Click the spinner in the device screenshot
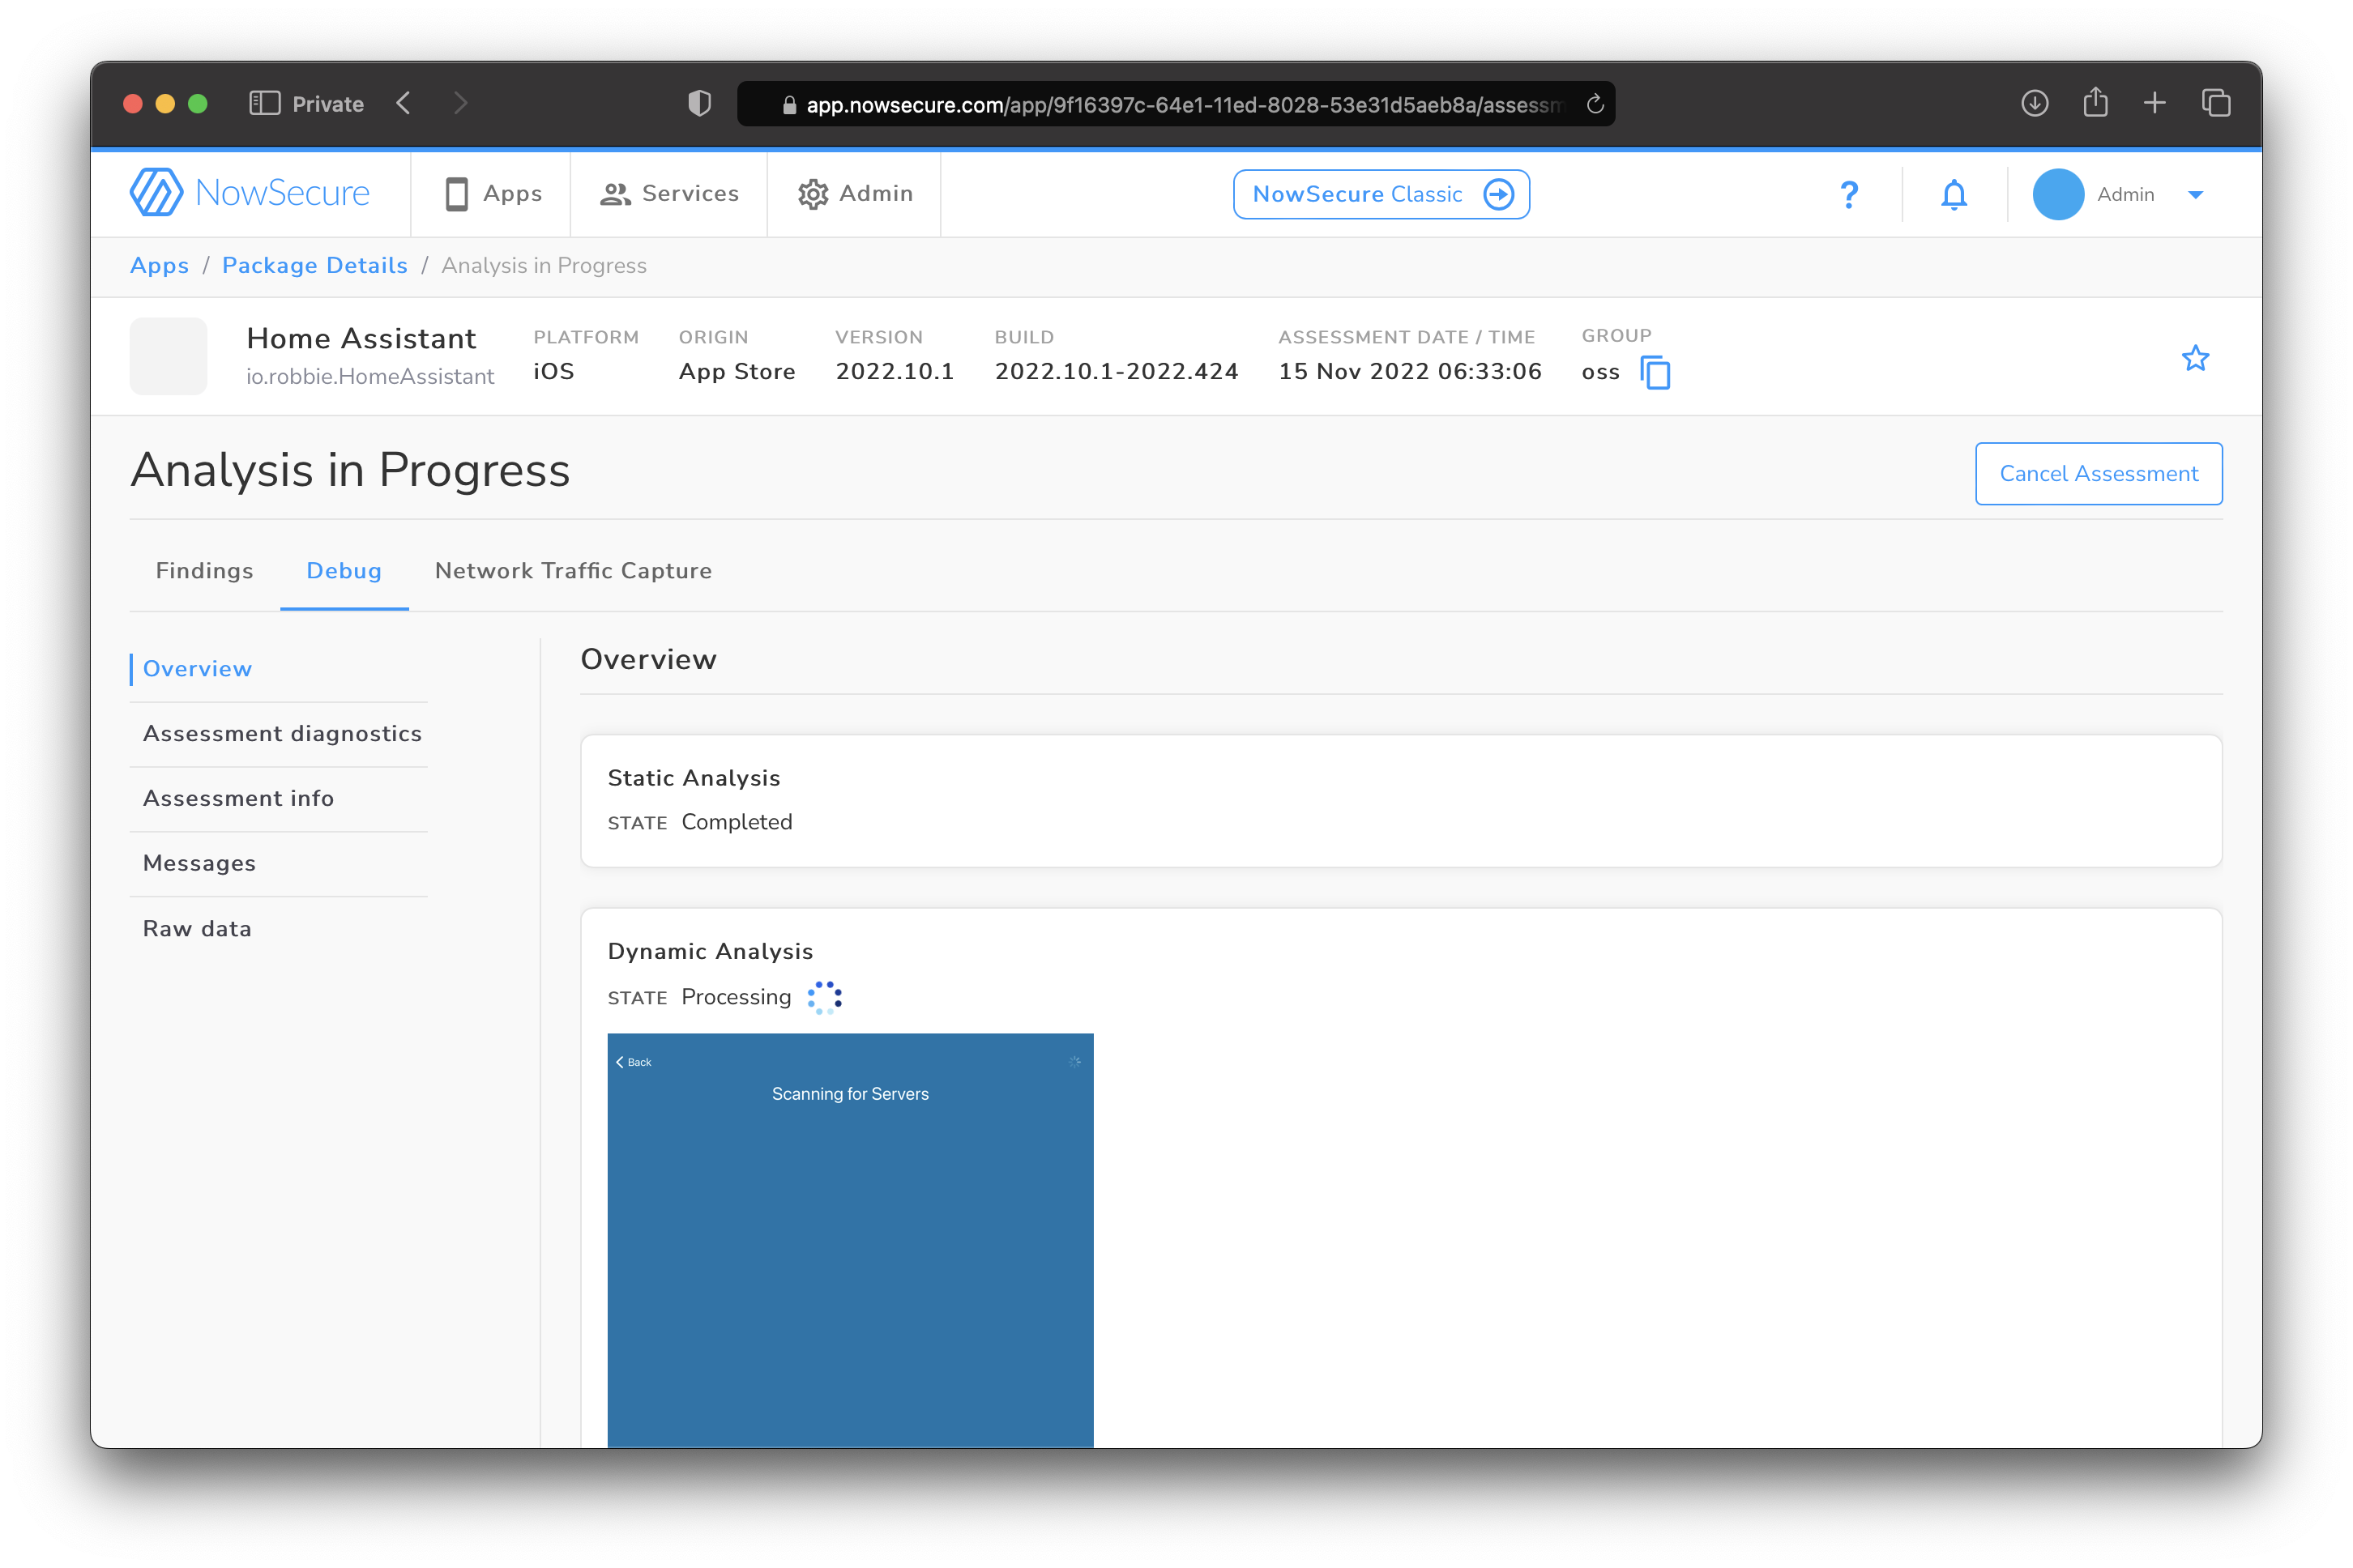 click(1074, 1062)
